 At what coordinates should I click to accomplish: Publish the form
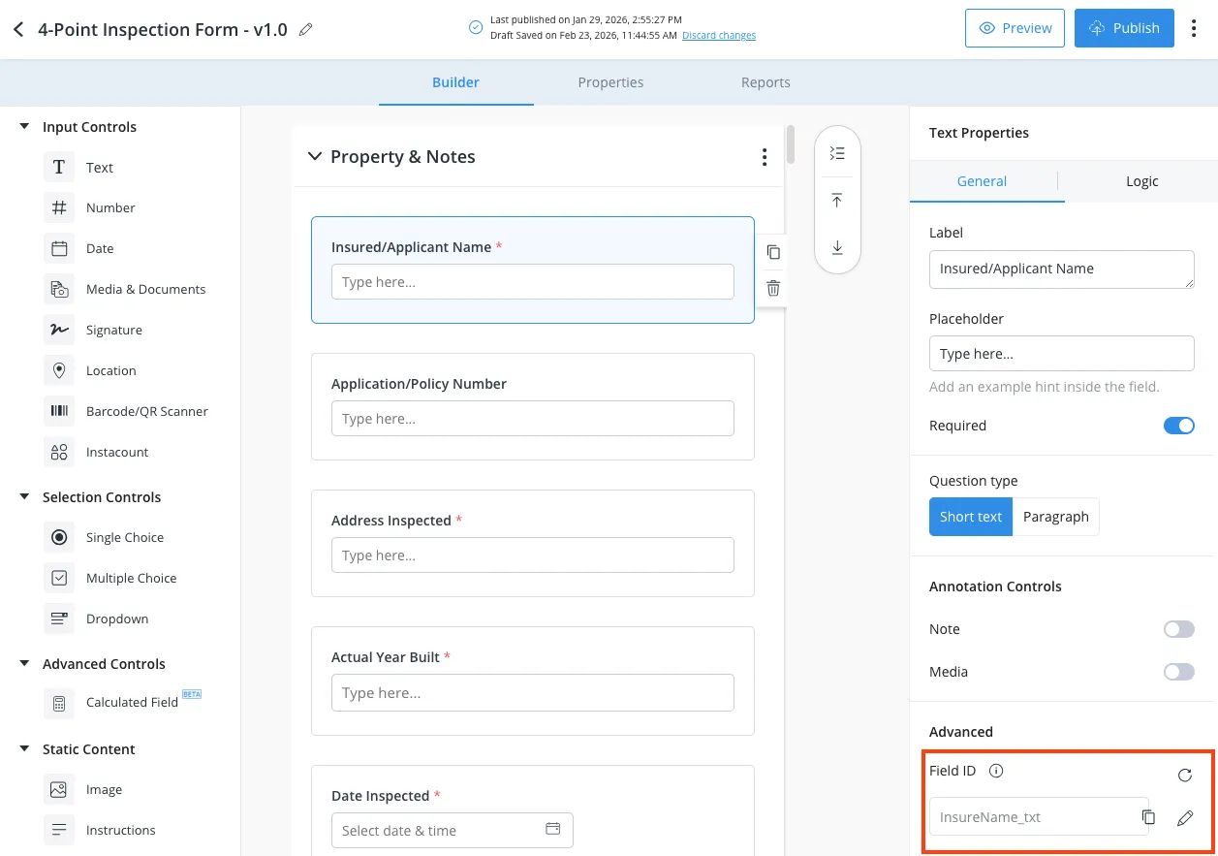[x=1124, y=28]
